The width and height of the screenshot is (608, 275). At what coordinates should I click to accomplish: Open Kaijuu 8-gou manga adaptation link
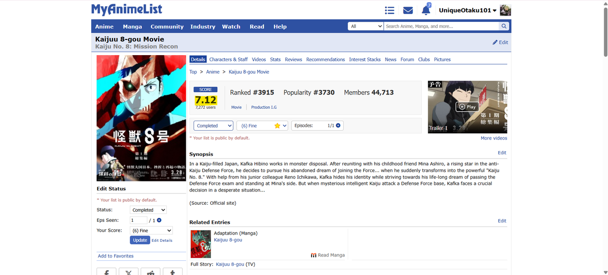[x=228, y=240]
